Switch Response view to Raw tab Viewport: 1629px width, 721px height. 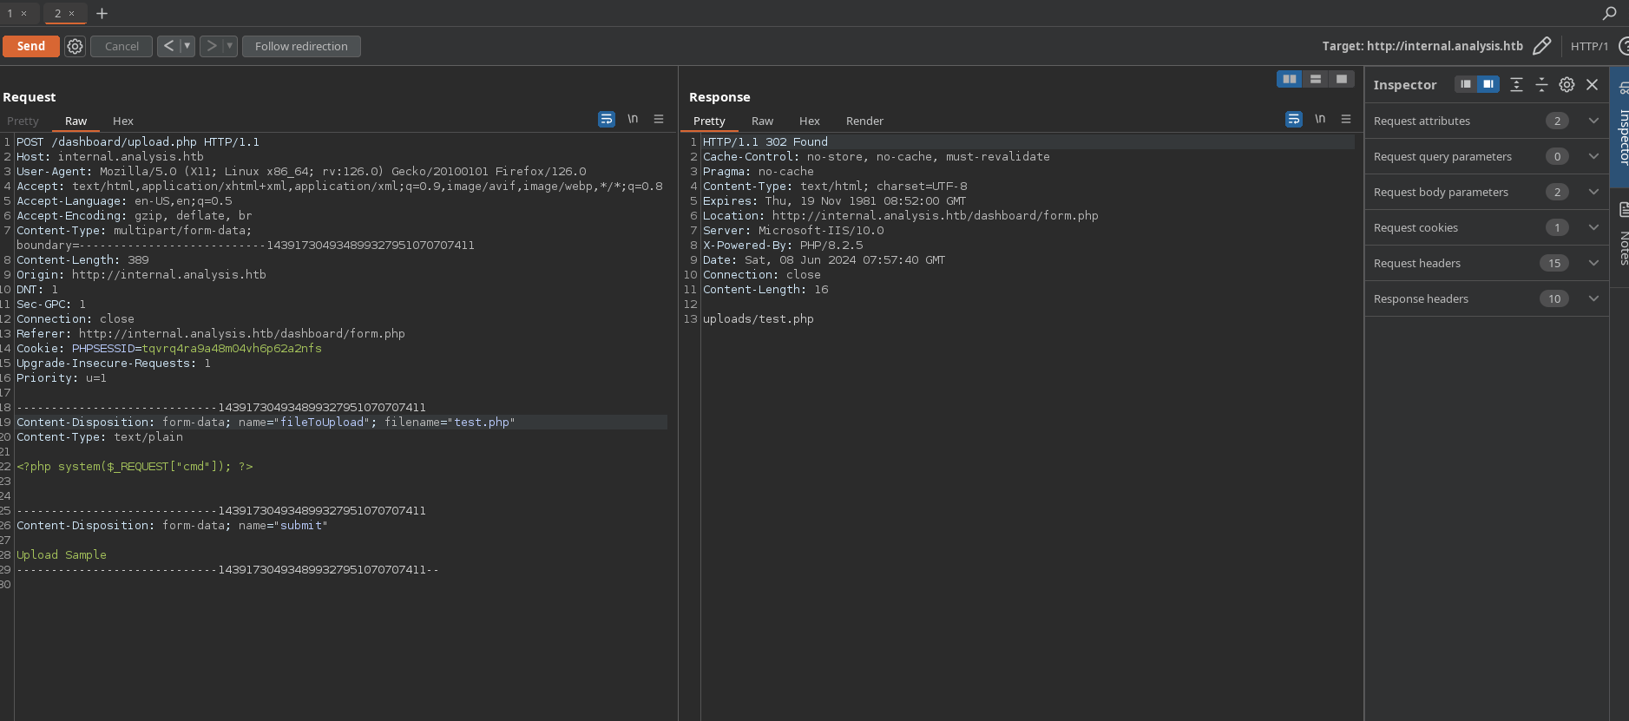pos(762,121)
